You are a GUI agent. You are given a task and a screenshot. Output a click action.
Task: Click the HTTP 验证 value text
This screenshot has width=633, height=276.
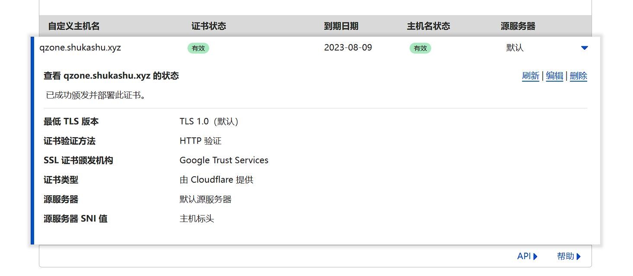[200, 141]
